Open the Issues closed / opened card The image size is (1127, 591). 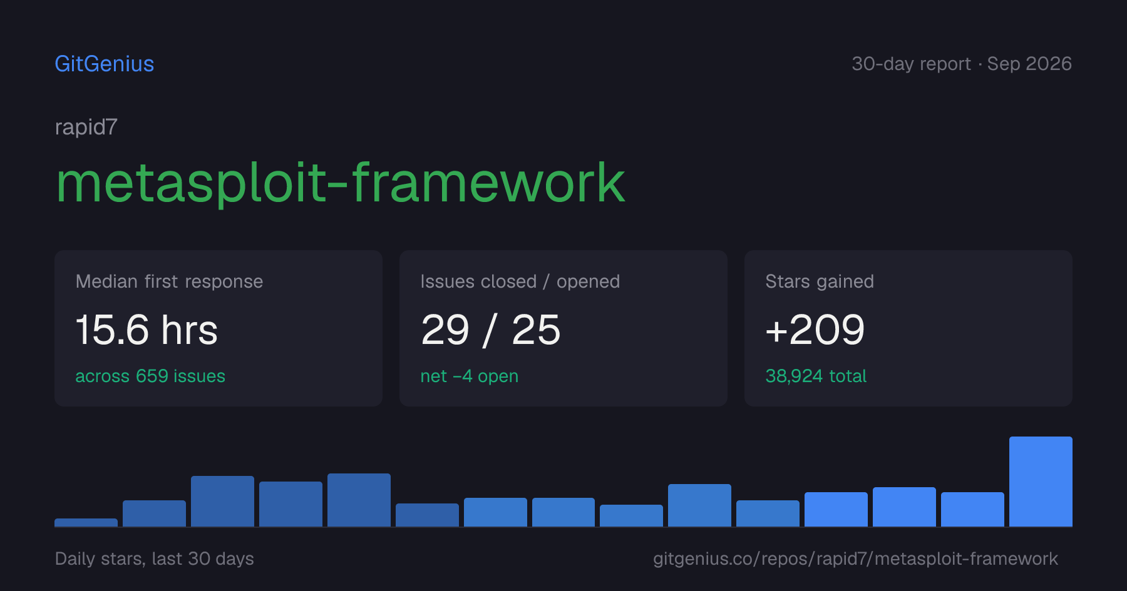click(563, 328)
